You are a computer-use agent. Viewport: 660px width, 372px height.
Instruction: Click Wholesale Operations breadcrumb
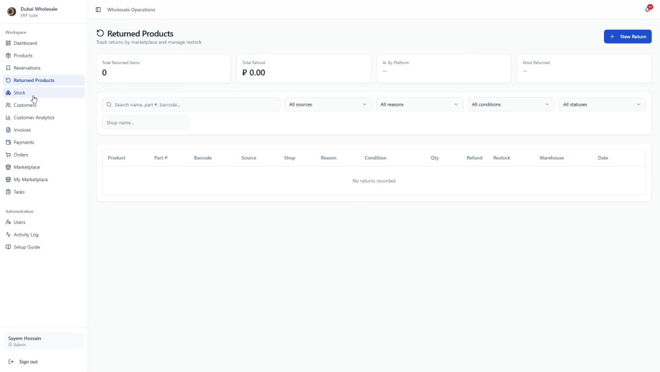pyautogui.click(x=131, y=10)
